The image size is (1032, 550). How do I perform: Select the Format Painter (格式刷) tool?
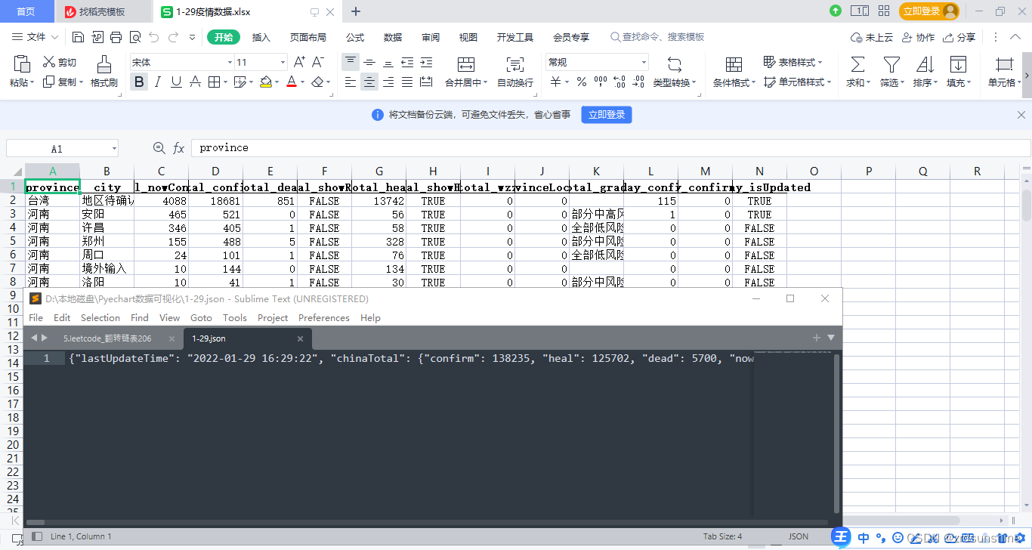tap(104, 72)
